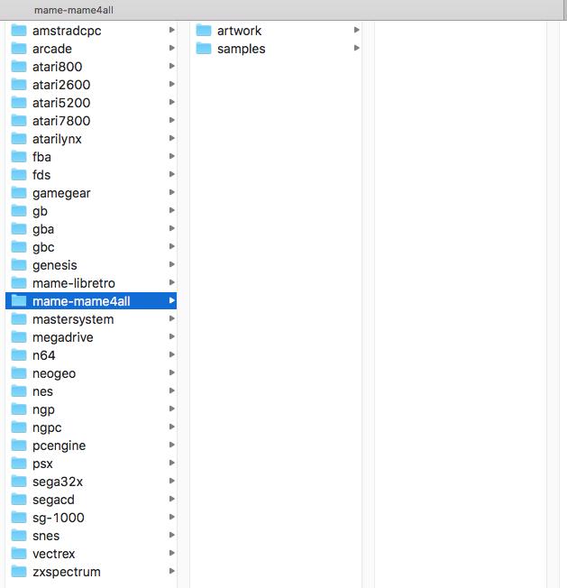
Task: Click the gb folder icon
Action: click(19, 211)
